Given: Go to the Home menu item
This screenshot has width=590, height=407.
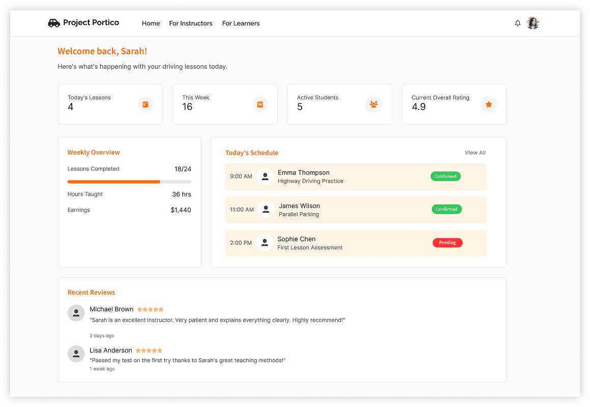Looking at the screenshot, I should (151, 23).
